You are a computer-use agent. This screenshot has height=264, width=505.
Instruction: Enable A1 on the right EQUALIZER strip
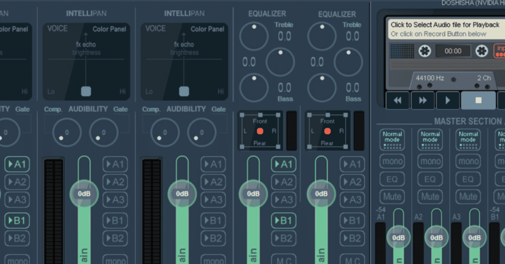(x=352, y=164)
